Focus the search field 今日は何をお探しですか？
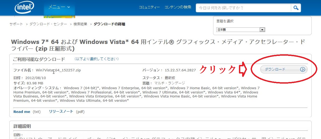321x139 pixels. click(x=243, y=8)
